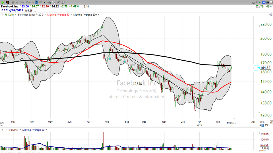This screenshot has width=273, height=153.
Task: Click the current price tag 164.62
Action: [x=265, y=68]
